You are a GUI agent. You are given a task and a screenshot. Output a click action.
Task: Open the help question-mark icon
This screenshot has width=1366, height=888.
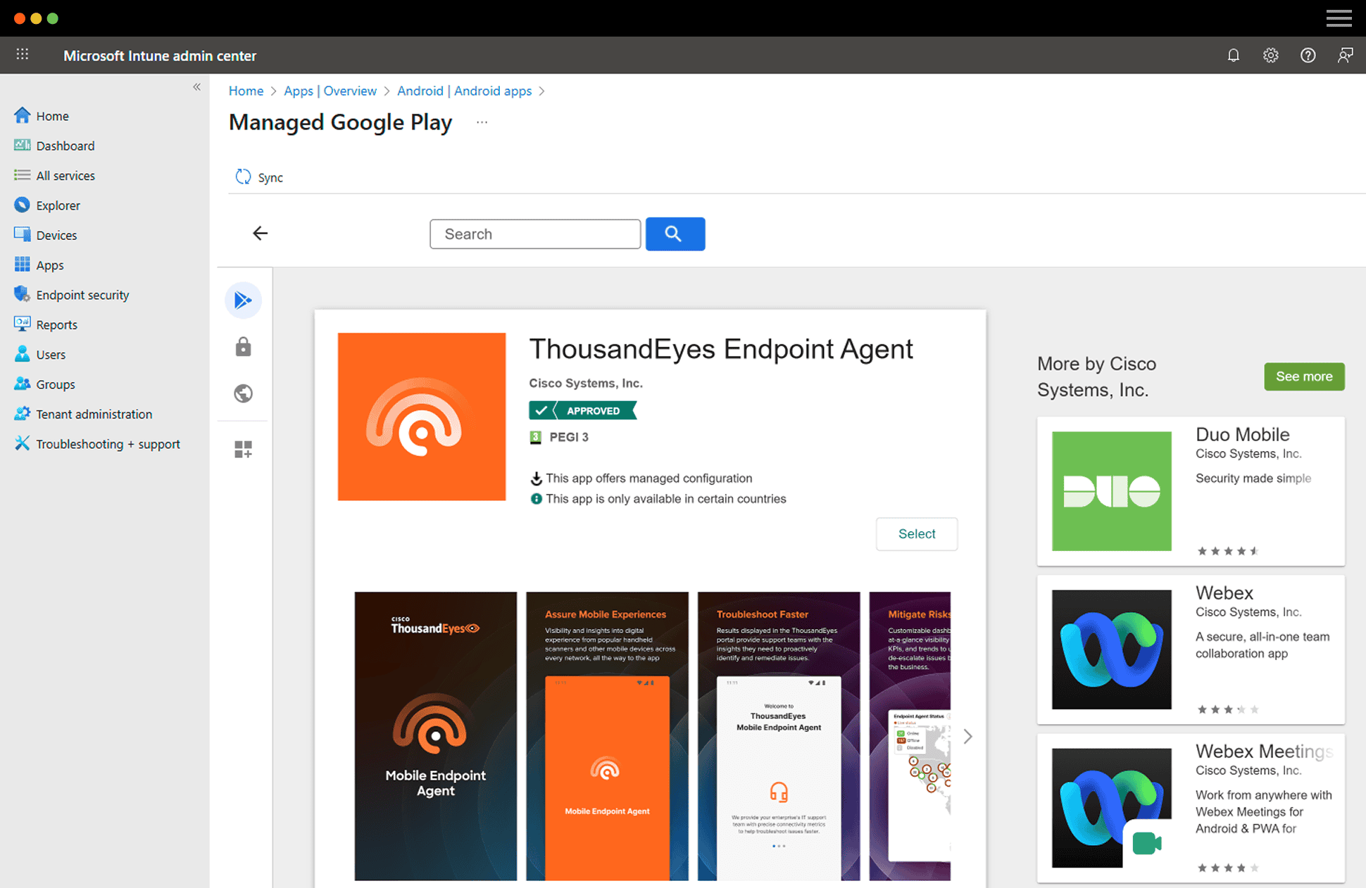coord(1308,55)
